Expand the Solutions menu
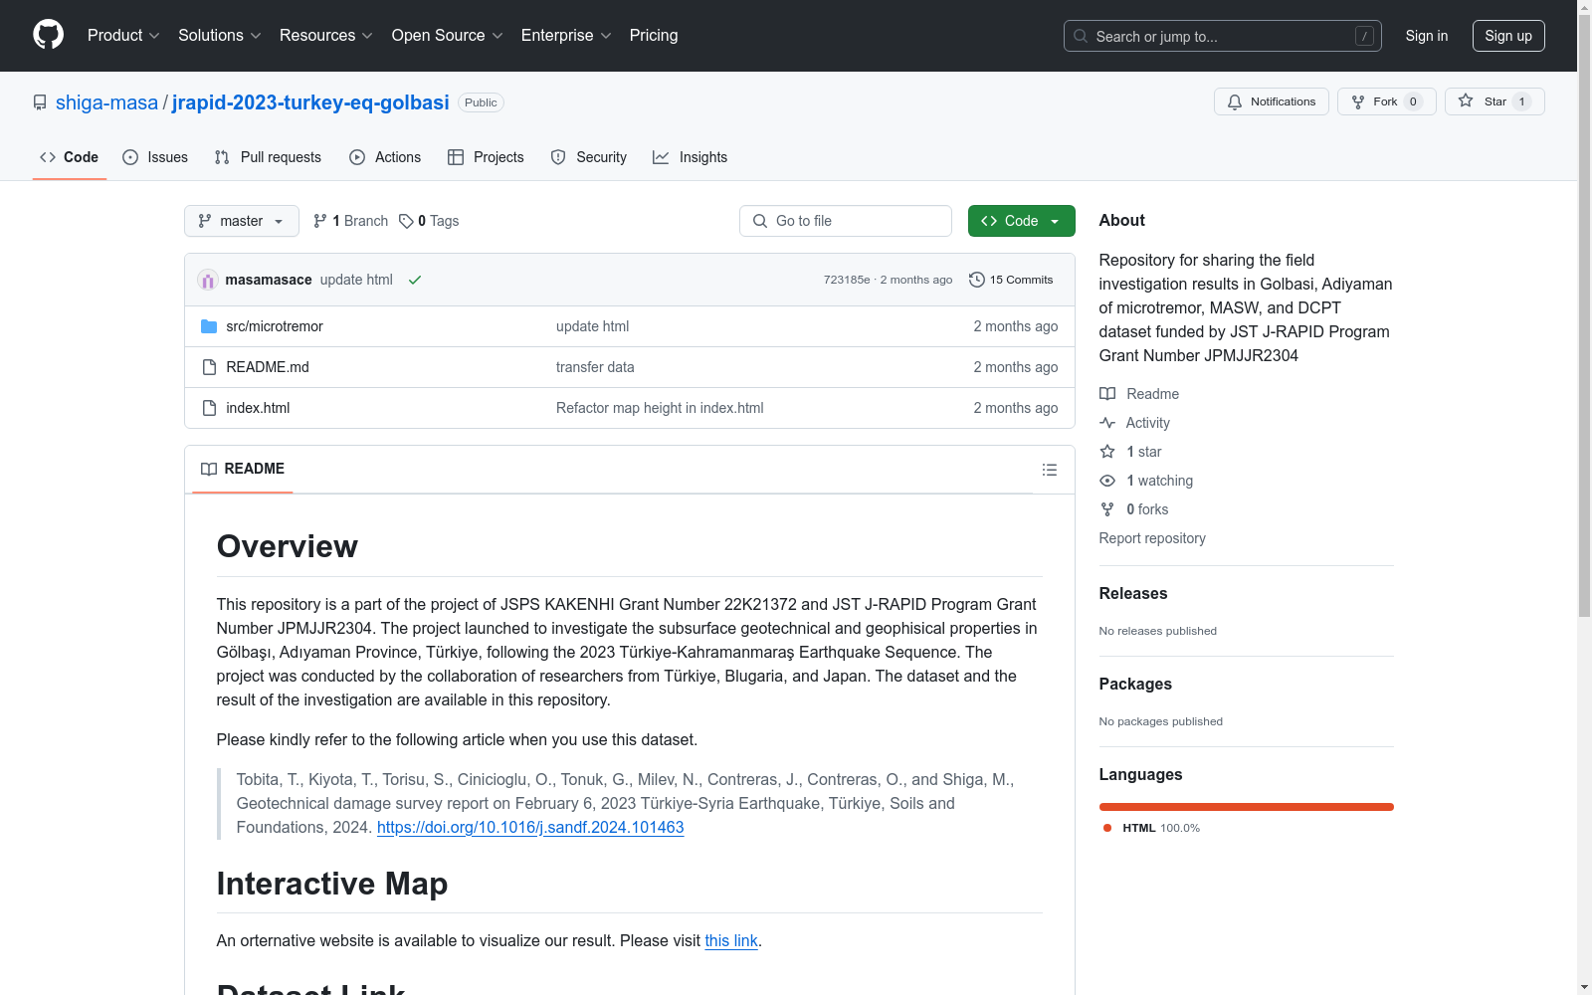Screen dimensions: 1592x995 pyautogui.click(x=220, y=36)
